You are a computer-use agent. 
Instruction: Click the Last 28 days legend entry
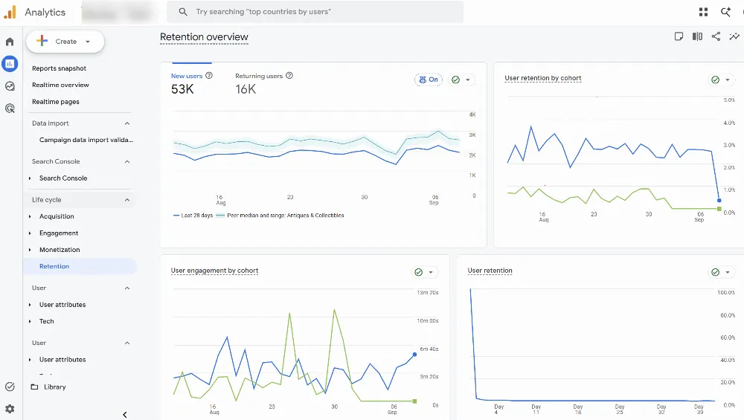[x=193, y=216]
